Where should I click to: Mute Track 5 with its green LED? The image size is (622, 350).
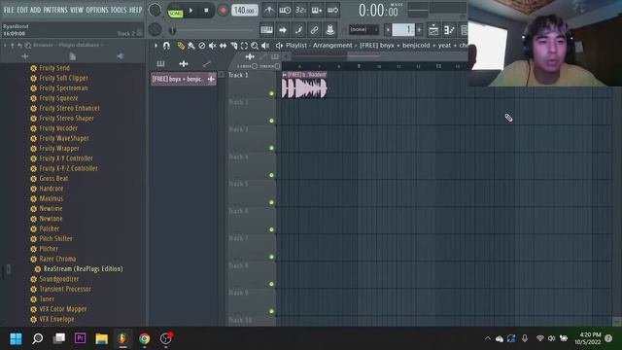pos(272,202)
